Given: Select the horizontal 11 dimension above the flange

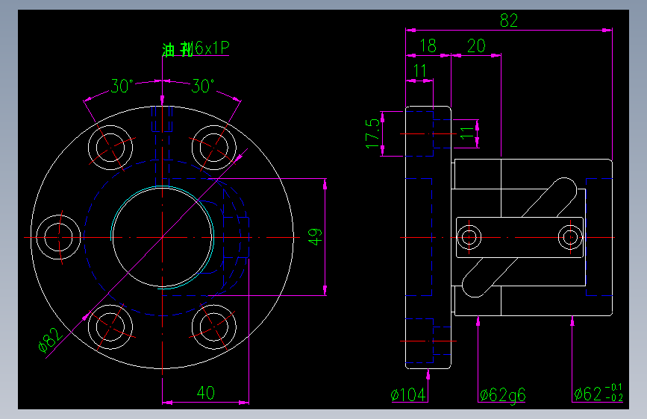Looking at the screenshot, I should [x=419, y=71].
